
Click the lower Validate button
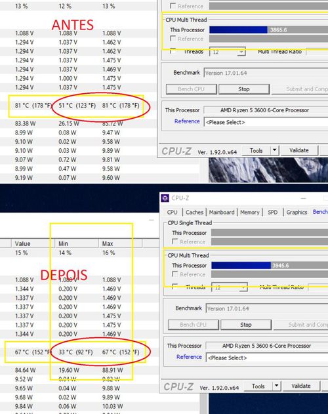pyautogui.click(x=301, y=386)
